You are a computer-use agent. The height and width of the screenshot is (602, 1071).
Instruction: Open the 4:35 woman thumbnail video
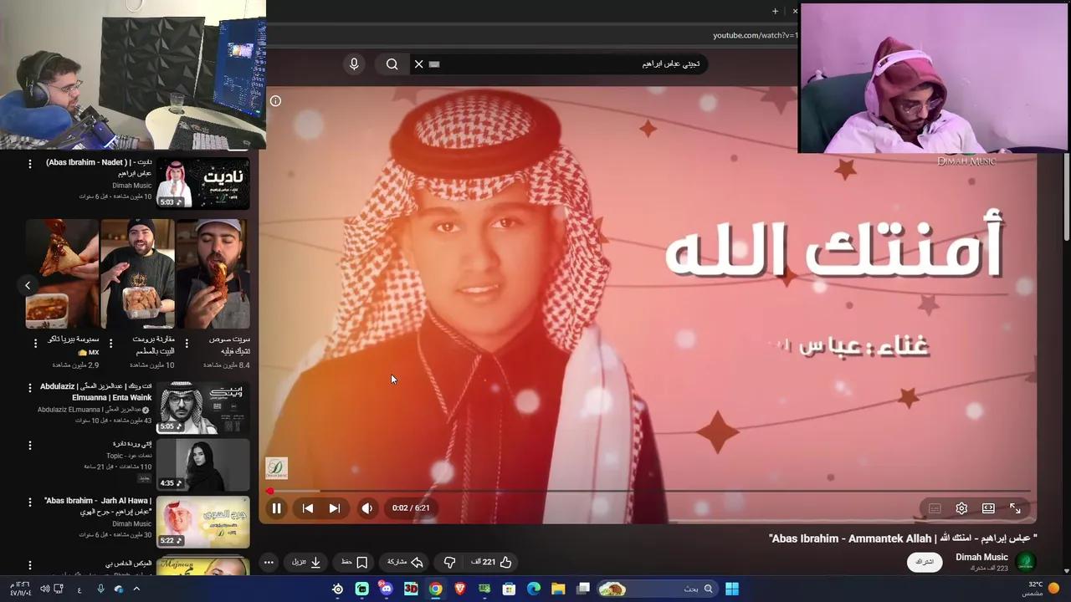coord(202,464)
